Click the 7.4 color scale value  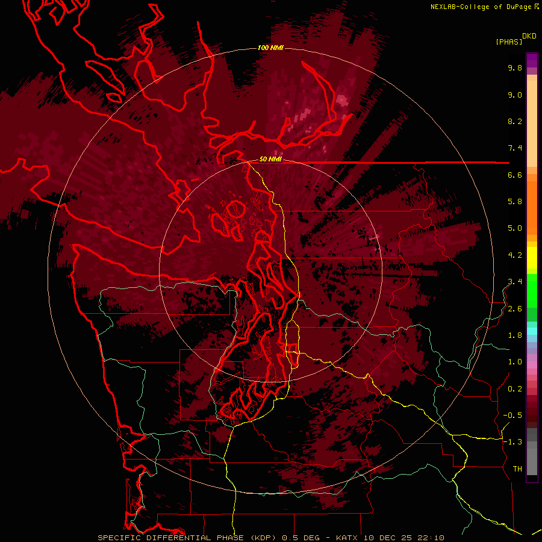click(515, 148)
